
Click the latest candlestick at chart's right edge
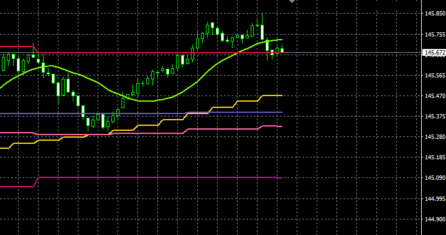click(x=282, y=50)
